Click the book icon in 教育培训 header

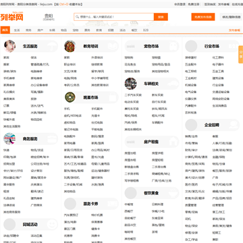pyautogui.click(x=113, y=47)
